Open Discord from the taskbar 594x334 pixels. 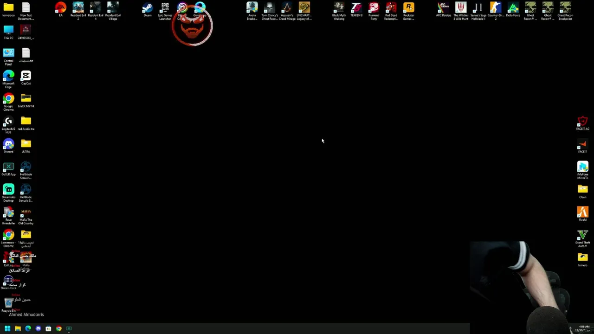tap(38, 328)
